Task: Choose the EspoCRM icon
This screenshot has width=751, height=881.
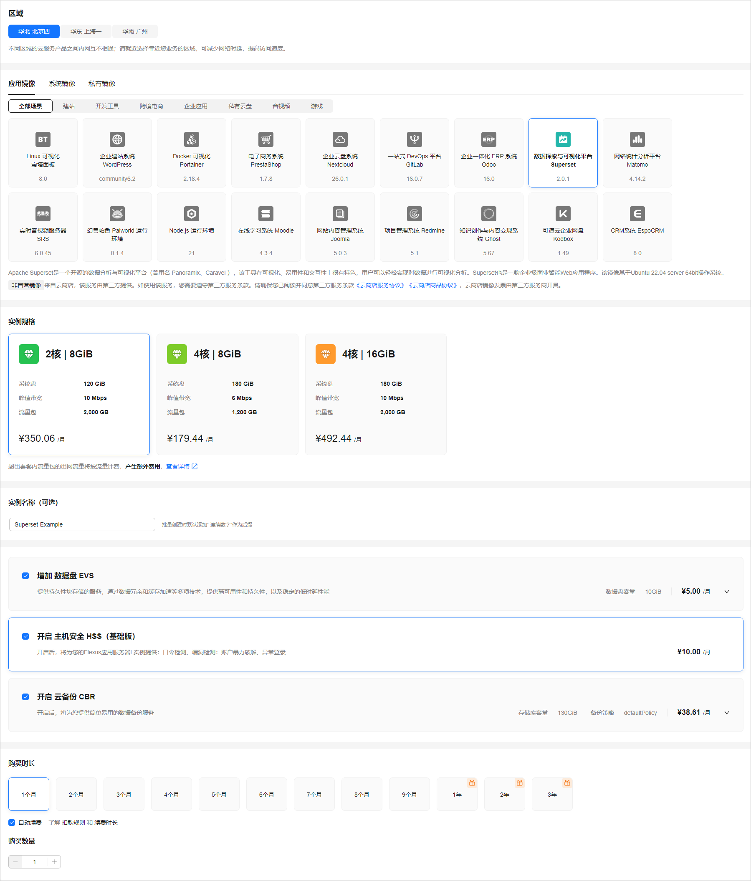Action: (637, 214)
